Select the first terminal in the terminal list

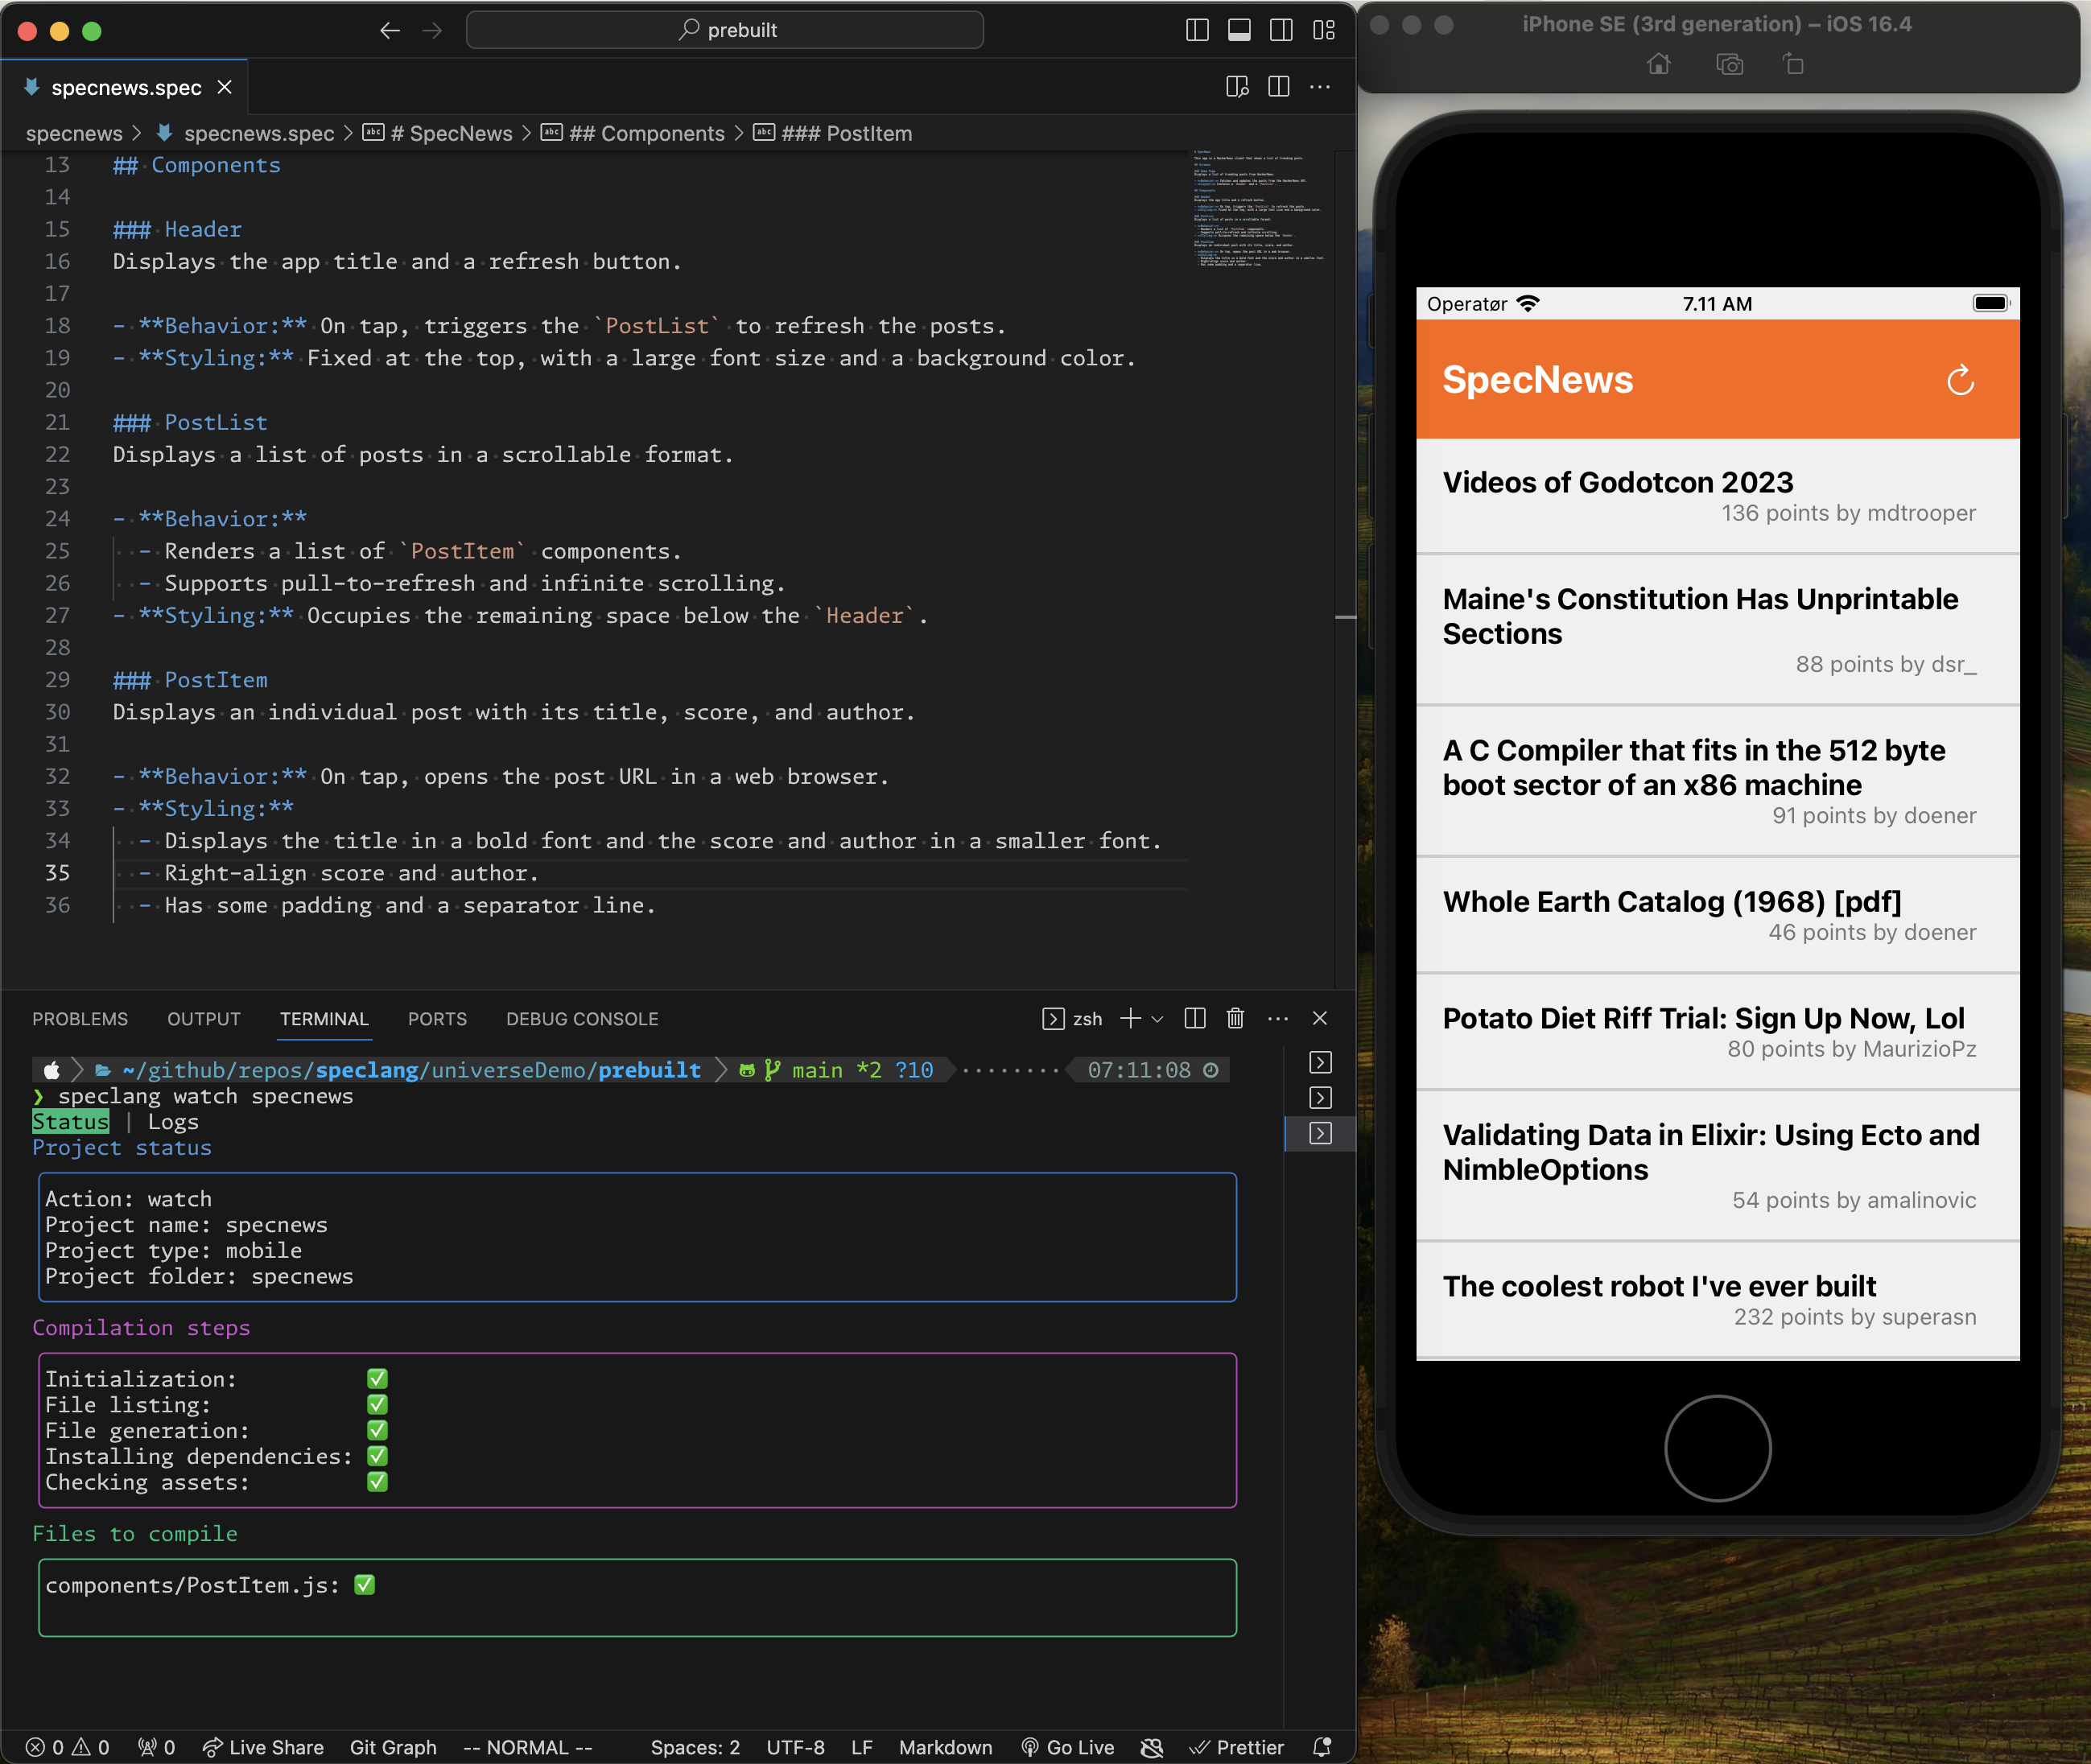tap(1320, 1062)
